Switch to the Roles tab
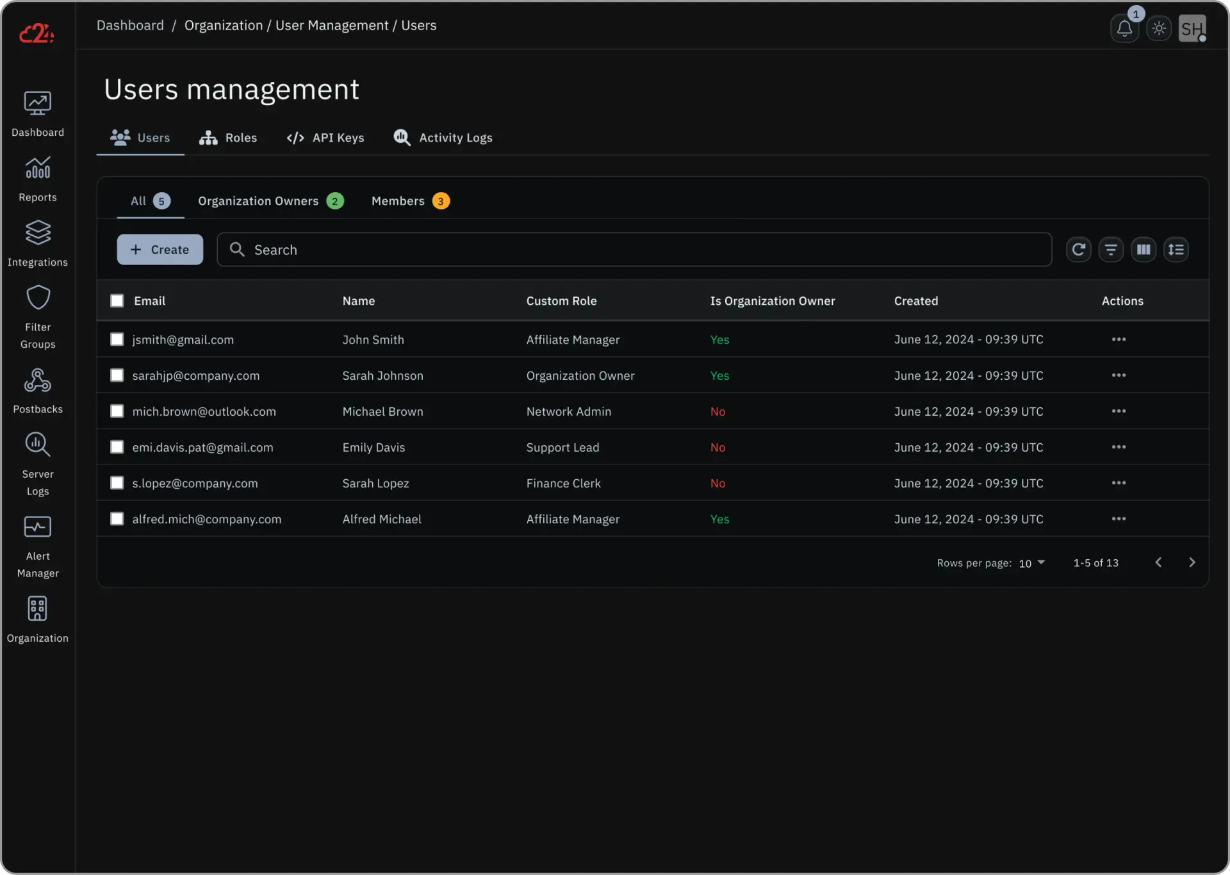 [x=228, y=138]
